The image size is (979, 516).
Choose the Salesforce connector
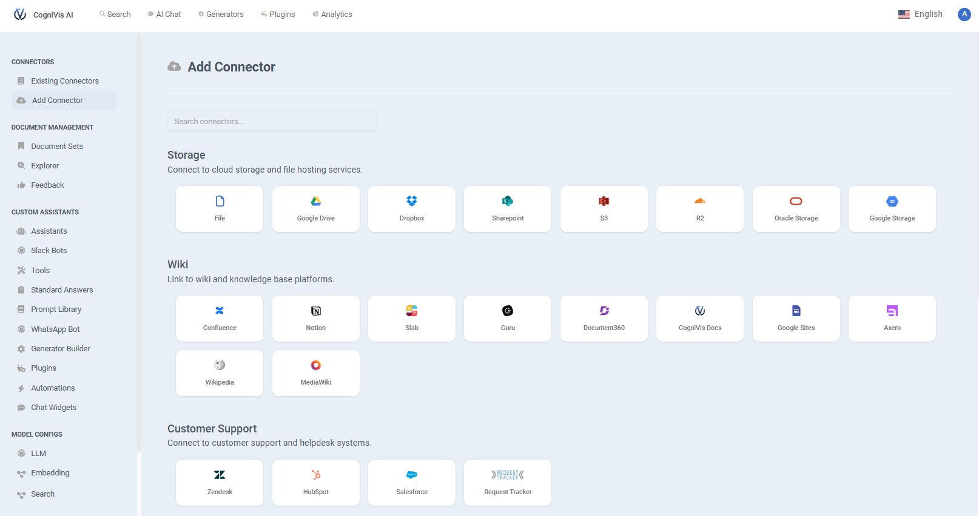[412, 483]
